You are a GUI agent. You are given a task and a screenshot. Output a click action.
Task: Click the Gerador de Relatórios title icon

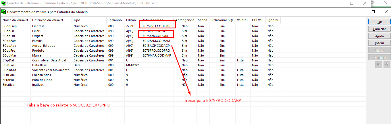pos(3,3)
